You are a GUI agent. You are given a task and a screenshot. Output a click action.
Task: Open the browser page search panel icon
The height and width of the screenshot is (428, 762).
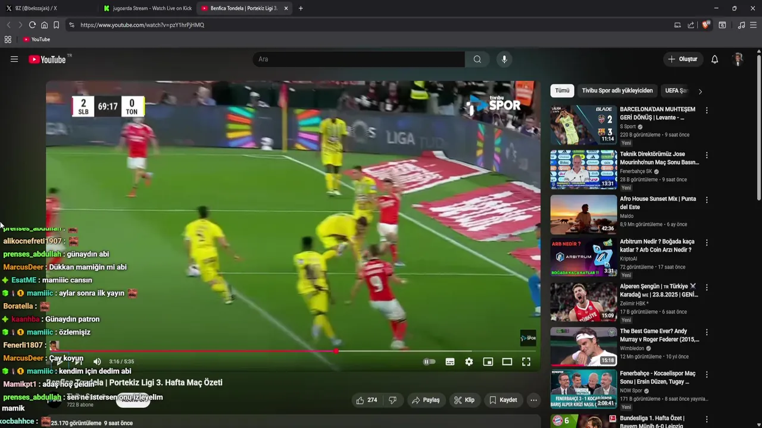coord(722,25)
